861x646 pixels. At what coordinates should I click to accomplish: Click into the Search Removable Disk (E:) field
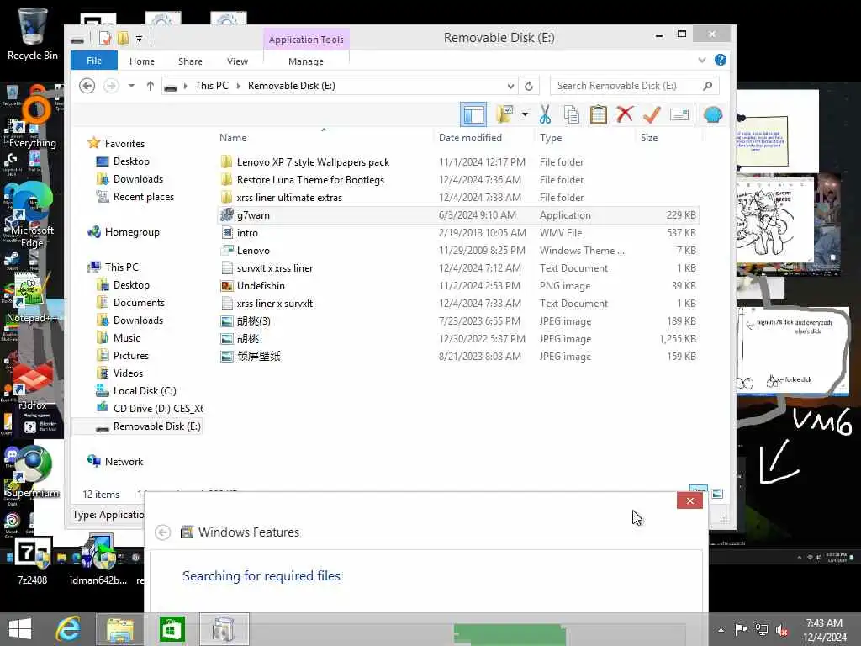[634, 86]
